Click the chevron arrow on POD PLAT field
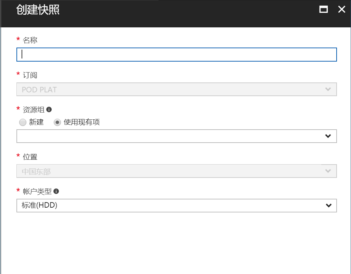 click(328, 89)
